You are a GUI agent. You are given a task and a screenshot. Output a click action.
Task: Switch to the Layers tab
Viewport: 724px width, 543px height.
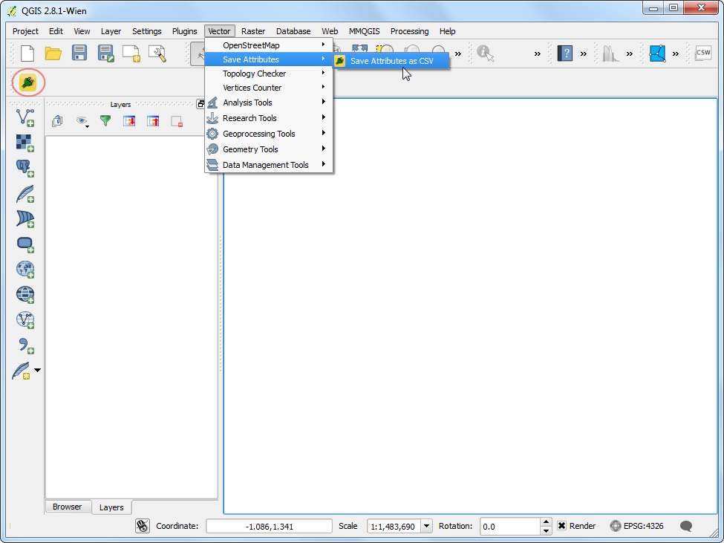coord(111,507)
